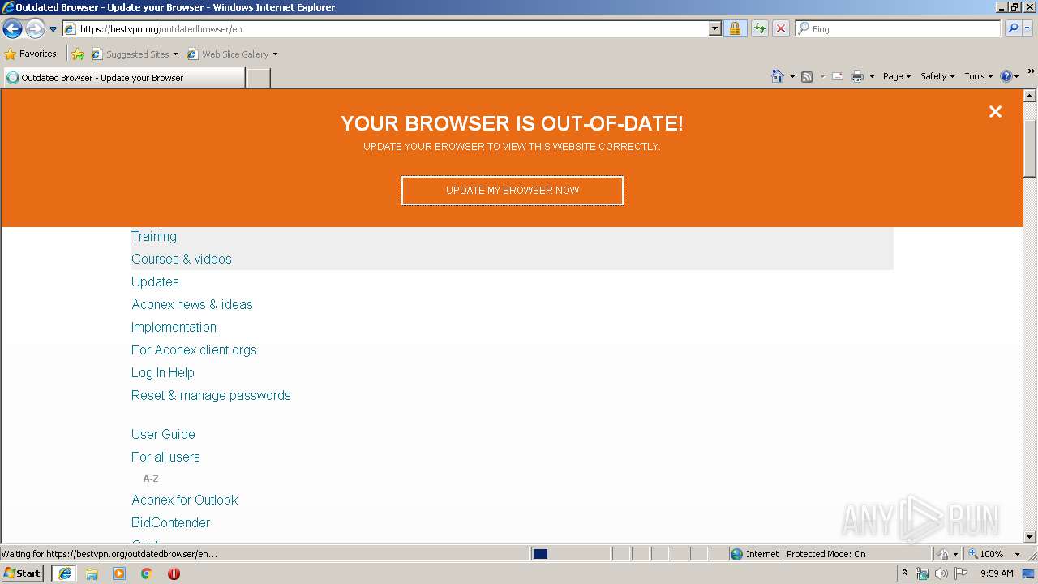Click the Home icon in command bar
Screen dimensions: 1038x584
click(778, 76)
